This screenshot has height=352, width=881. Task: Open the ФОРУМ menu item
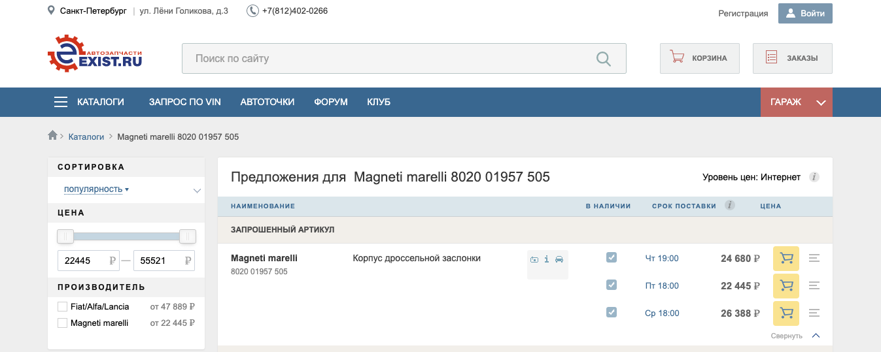(331, 102)
